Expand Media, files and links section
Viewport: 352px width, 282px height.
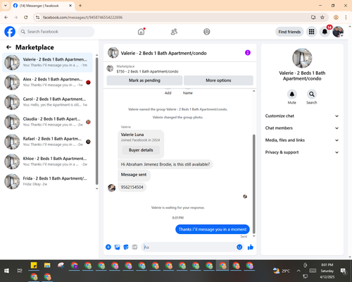(302, 140)
